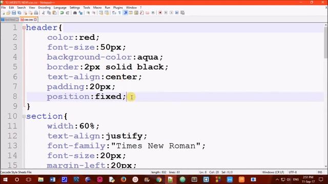
Task: Open the View menu
Action: (32, 8)
